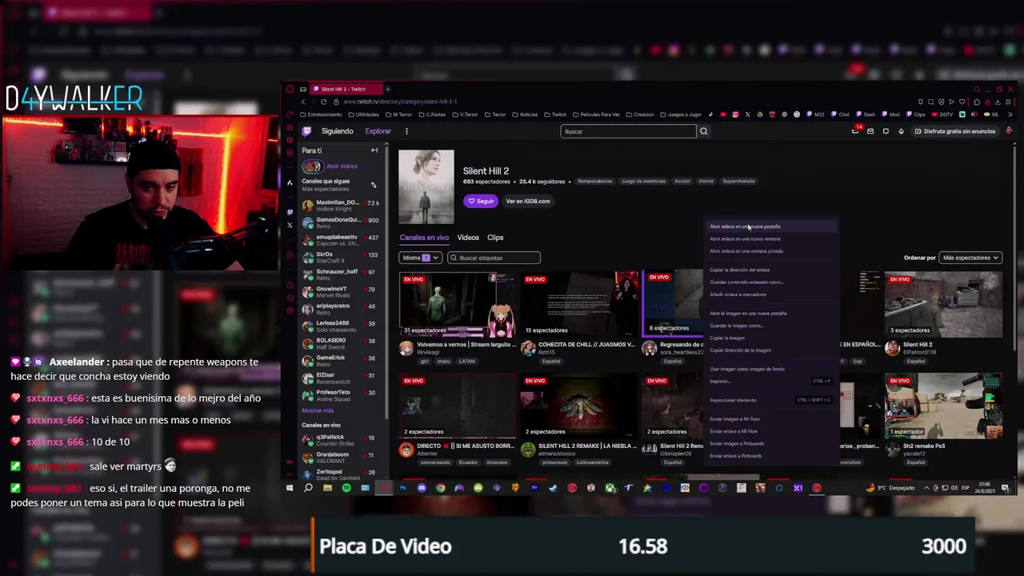
Task: Click the YouTube bookmark icon in bookmarks bar
Action: pos(723,114)
